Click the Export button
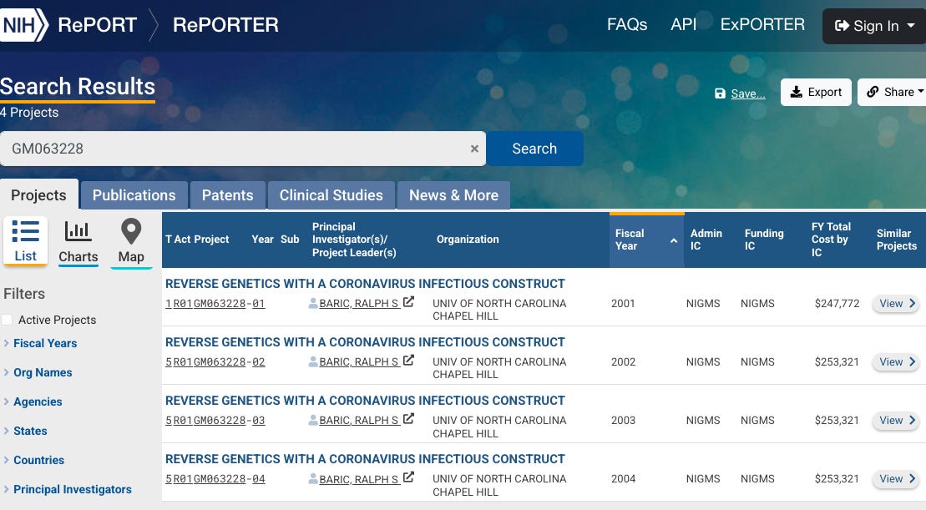Image resolution: width=926 pixels, height=510 pixels. click(816, 92)
